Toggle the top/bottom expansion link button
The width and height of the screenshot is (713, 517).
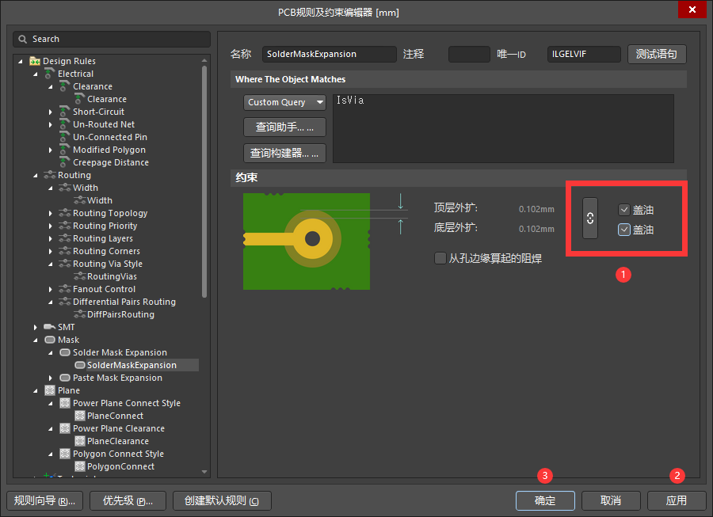click(x=590, y=218)
